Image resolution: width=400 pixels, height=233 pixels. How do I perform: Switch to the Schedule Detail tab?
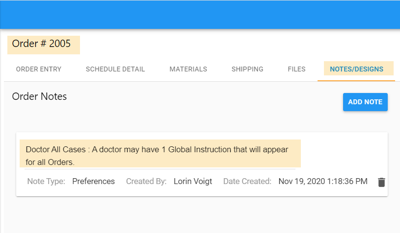click(x=115, y=69)
